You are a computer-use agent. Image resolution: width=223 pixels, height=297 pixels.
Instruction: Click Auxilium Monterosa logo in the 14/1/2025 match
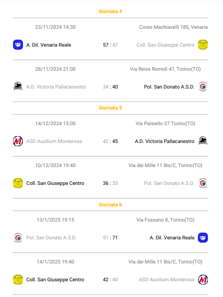tap(203, 279)
